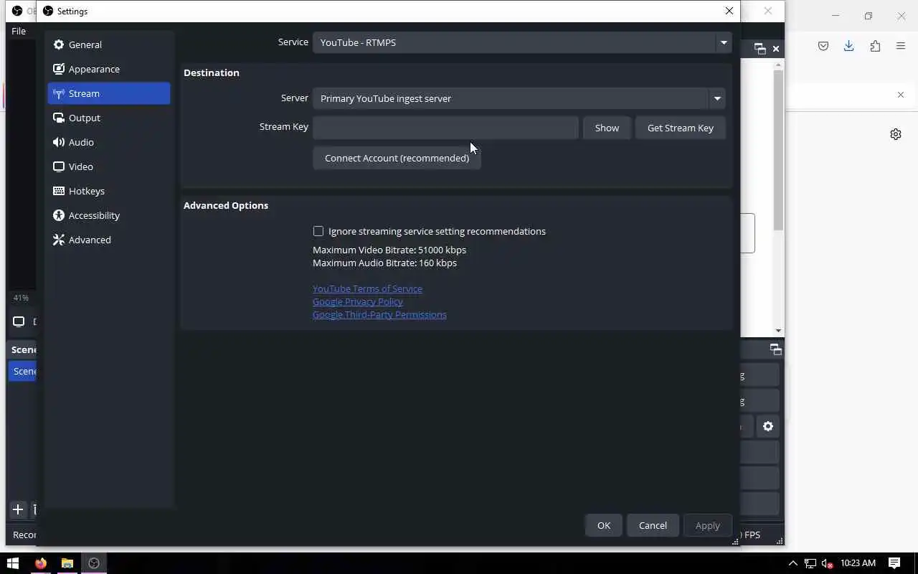Screen dimensions: 918x574
Task: Open File Explorer from the taskbar
Action: (x=67, y=563)
